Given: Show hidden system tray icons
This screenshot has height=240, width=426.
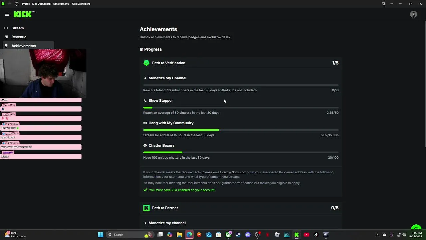Looking at the screenshot, I should [377, 235].
